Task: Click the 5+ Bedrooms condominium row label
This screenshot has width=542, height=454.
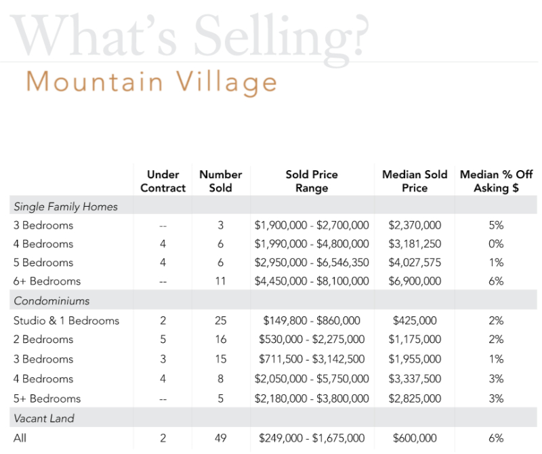Action: (47, 398)
